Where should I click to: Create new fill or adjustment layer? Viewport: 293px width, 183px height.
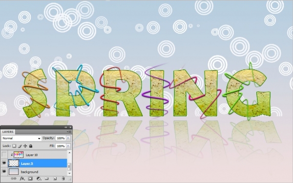39,179
